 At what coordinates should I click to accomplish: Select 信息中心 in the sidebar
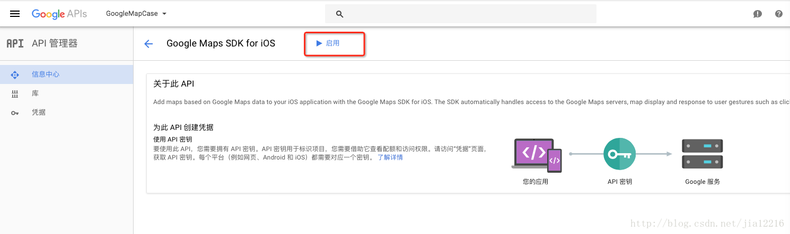[66, 74]
